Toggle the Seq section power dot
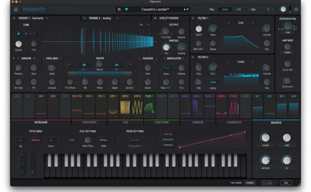Screen dimensions: 311x192 point(249,10)
